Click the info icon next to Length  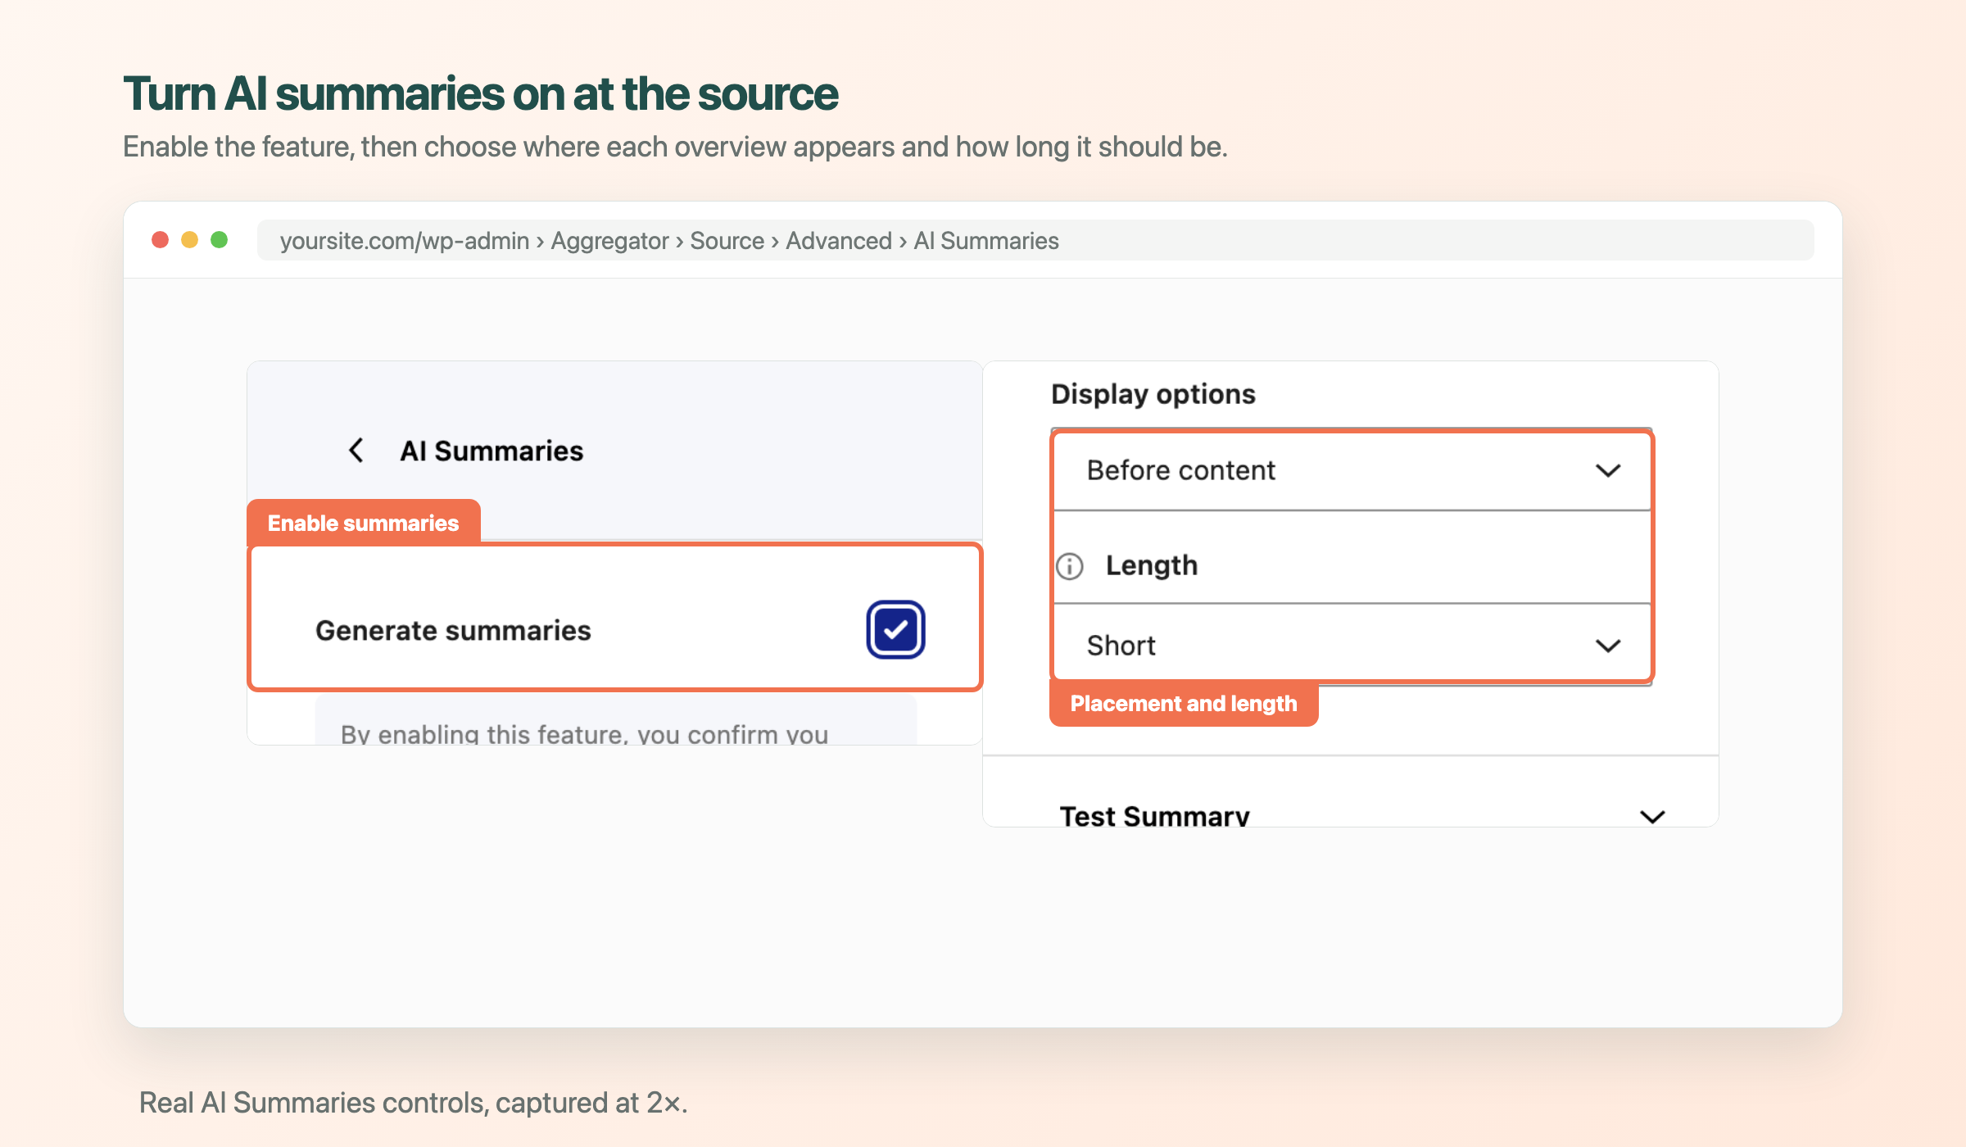point(1069,566)
